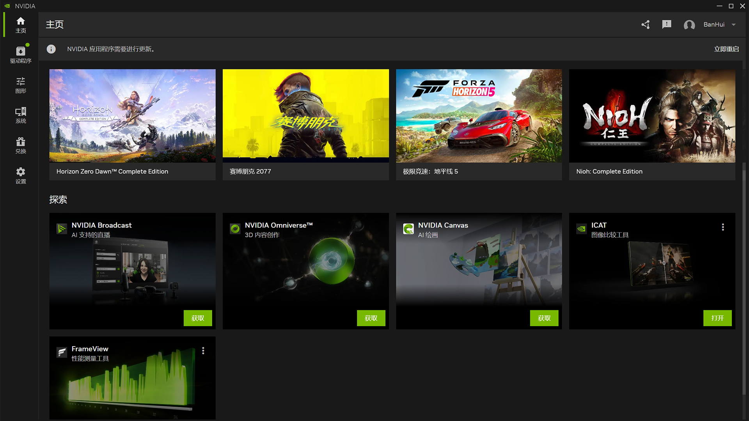Open the Settings (设置) sidebar tab
Image resolution: width=749 pixels, height=421 pixels.
(x=21, y=175)
